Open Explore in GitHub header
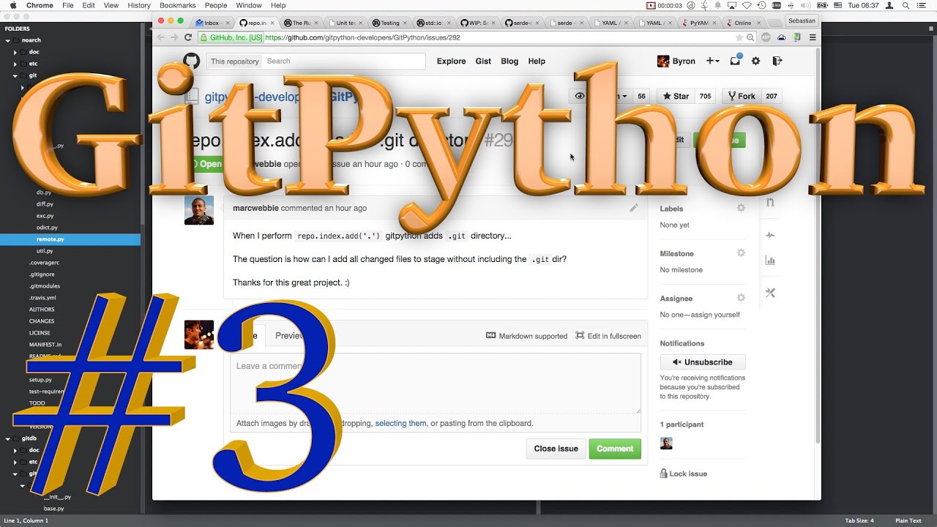Image resolution: width=937 pixels, height=527 pixels. coord(451,61)
